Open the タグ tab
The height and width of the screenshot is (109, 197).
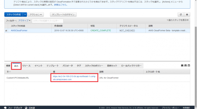(79, 66)
